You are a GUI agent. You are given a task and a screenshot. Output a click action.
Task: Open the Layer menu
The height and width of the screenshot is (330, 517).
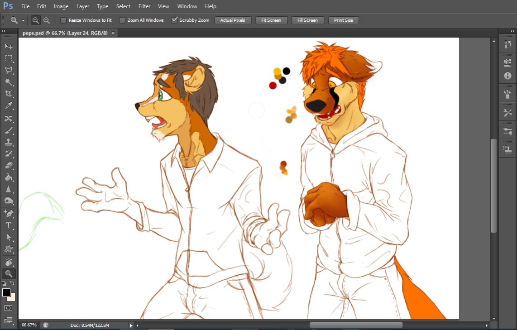point(83,6)
